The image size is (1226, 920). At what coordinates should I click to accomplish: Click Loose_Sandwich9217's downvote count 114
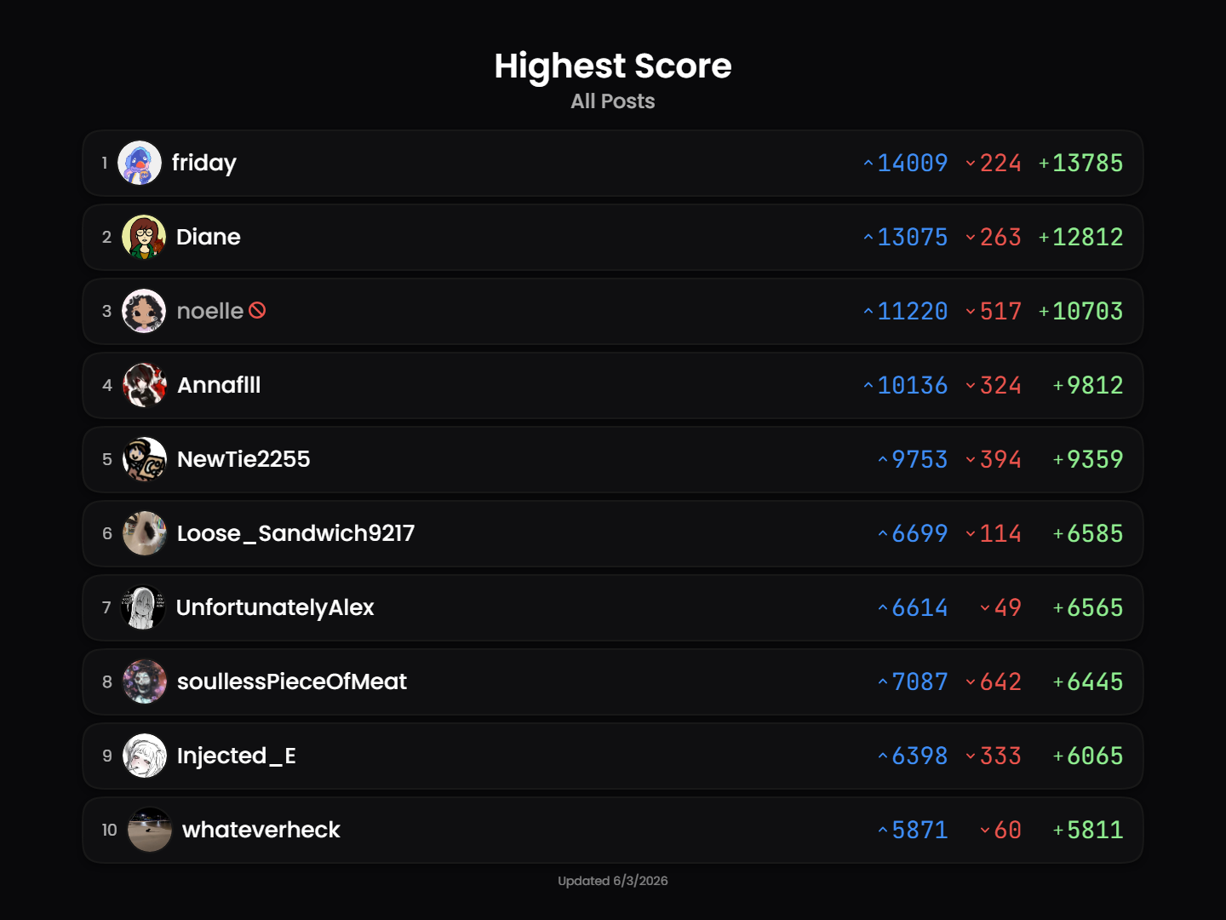click(994, 533)
